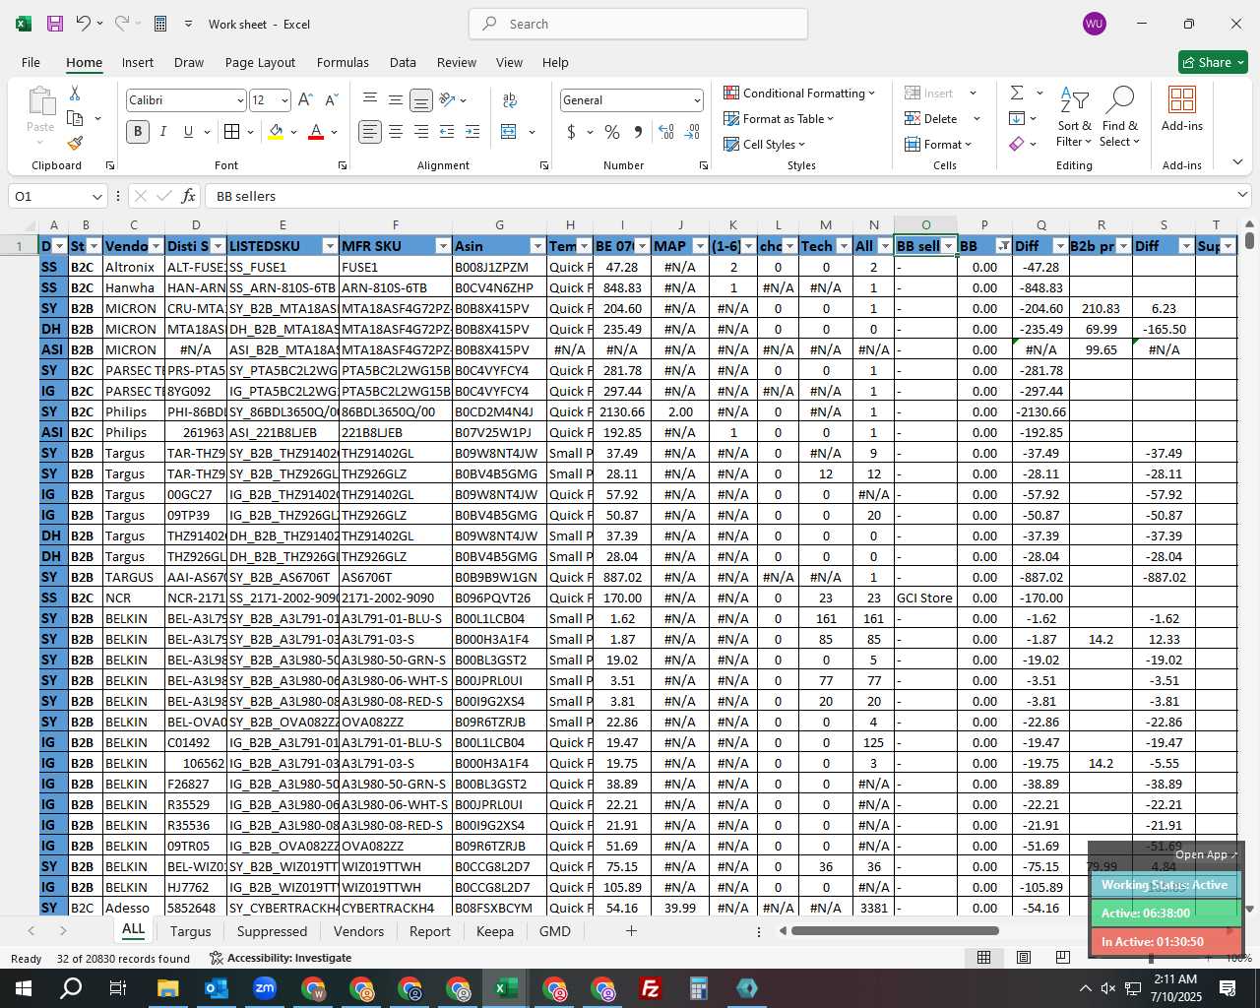Toggle Bold formatting
Image resolution: width=1260 pixels, height=1008 pixels.
pos(138,132)
